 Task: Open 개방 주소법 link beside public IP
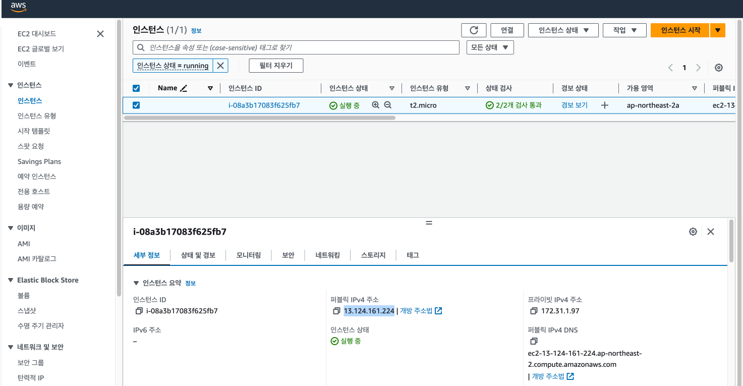(421, 311)
